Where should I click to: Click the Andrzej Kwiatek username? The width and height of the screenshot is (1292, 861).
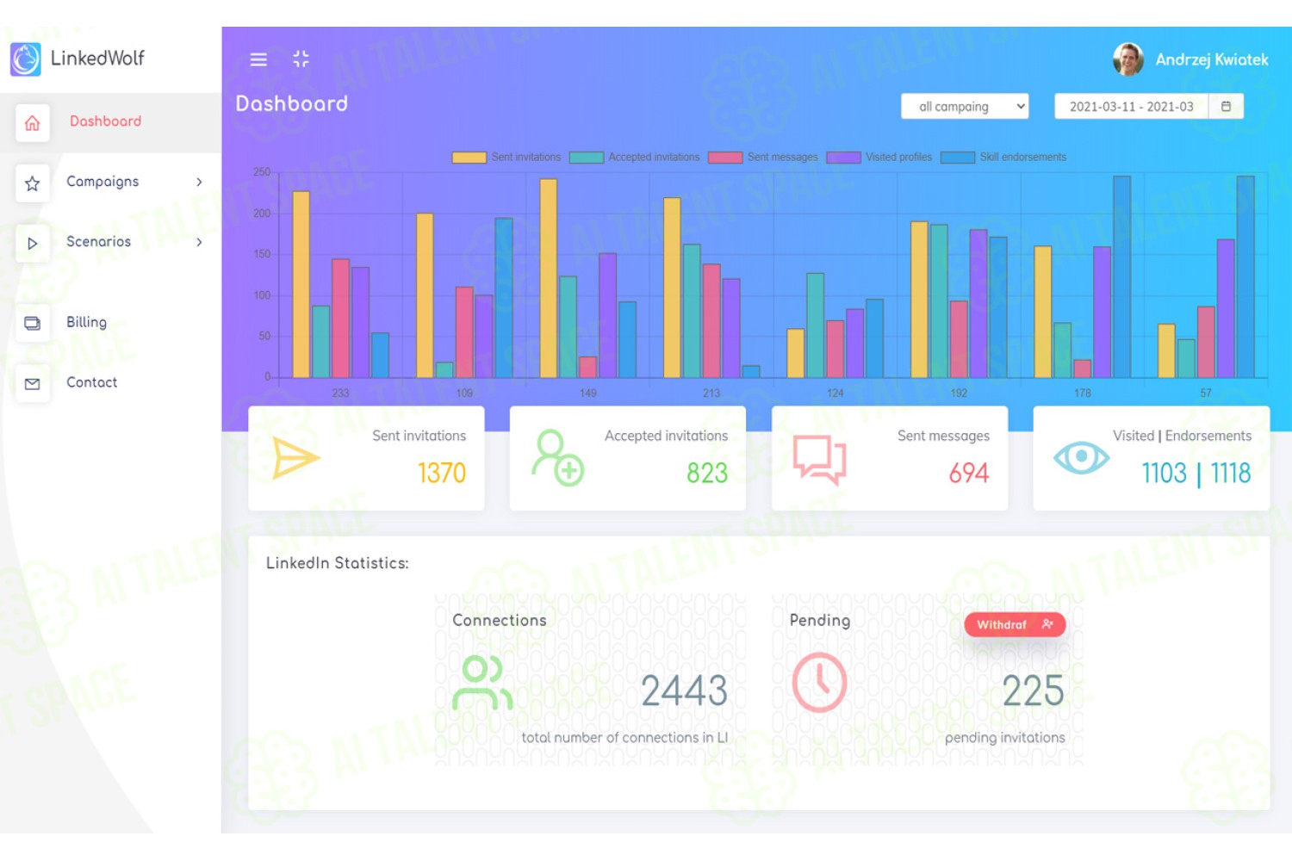click(x=1211, y=59)
